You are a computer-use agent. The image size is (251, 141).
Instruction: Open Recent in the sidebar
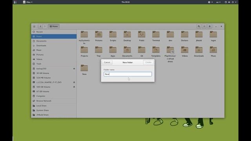coord(54,32)
